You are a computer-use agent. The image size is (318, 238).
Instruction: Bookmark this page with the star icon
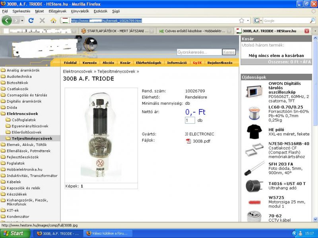pos(241,21)
